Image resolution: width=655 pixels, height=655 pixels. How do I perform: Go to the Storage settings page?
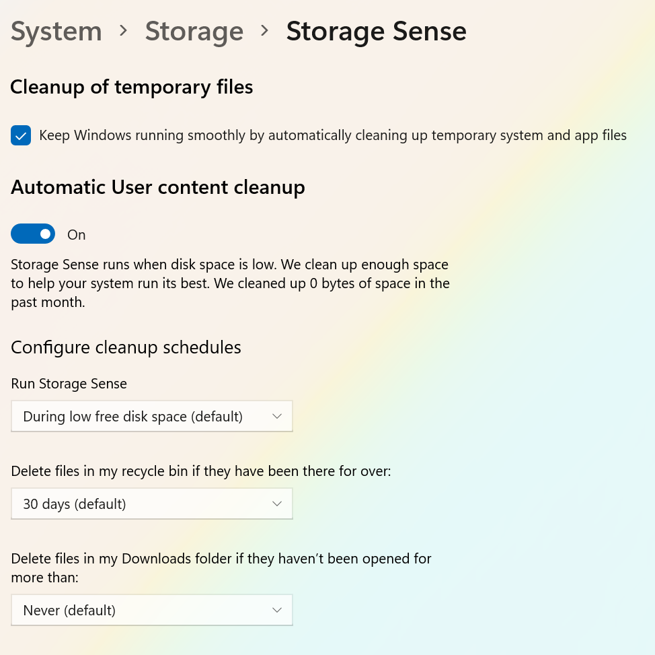(194, 31)
